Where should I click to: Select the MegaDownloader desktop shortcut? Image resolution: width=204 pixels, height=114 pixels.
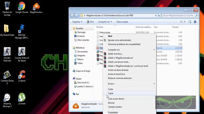click(36, 8)
